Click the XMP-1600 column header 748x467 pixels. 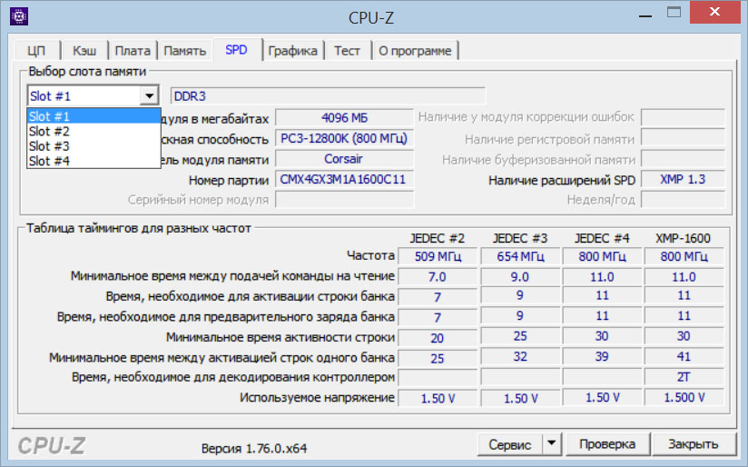coord(684,238)
